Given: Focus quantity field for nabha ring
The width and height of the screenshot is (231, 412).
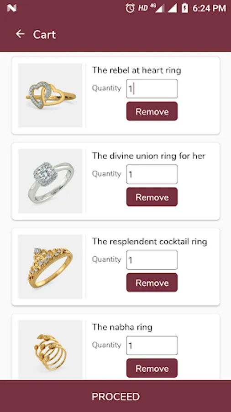Looking at the screenshot, I should coord(152,345).
